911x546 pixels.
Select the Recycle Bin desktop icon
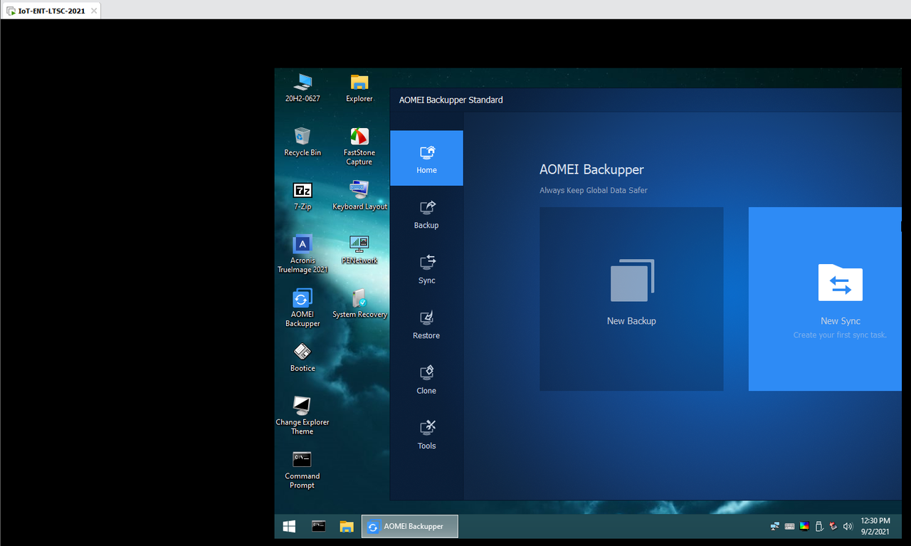point(302,142)
